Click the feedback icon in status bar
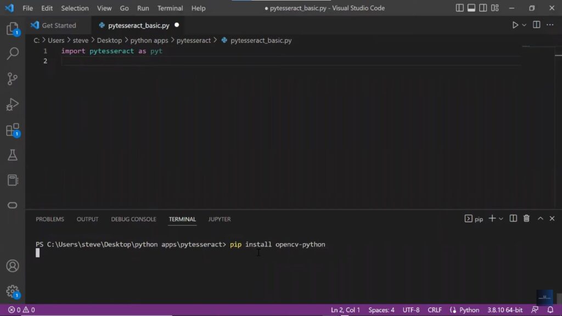Viewport: 562px width, 316px height. [x=535, y=309]
